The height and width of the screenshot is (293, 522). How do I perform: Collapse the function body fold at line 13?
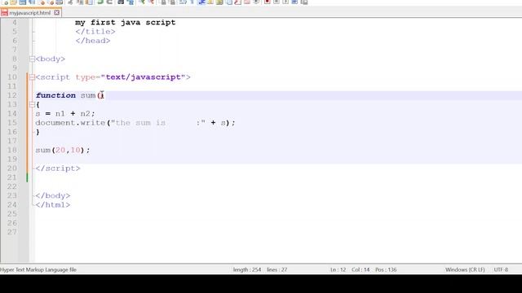(32, 105)
